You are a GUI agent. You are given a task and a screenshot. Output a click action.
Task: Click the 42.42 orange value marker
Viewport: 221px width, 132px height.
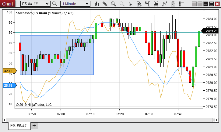tap(10, 71)
